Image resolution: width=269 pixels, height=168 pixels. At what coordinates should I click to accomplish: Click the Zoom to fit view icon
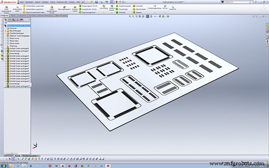point(130,17)
